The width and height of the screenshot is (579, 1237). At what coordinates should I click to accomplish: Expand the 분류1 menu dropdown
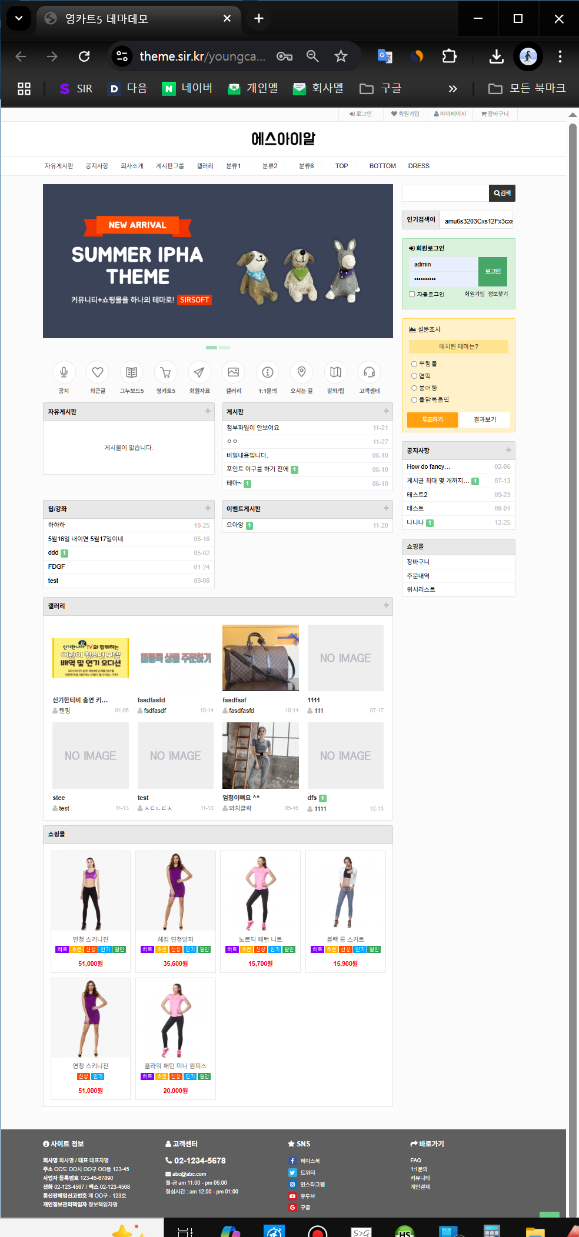[234, 166]
